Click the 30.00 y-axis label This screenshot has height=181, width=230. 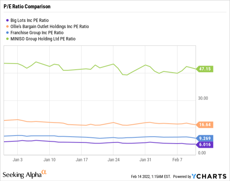(203, 98)
